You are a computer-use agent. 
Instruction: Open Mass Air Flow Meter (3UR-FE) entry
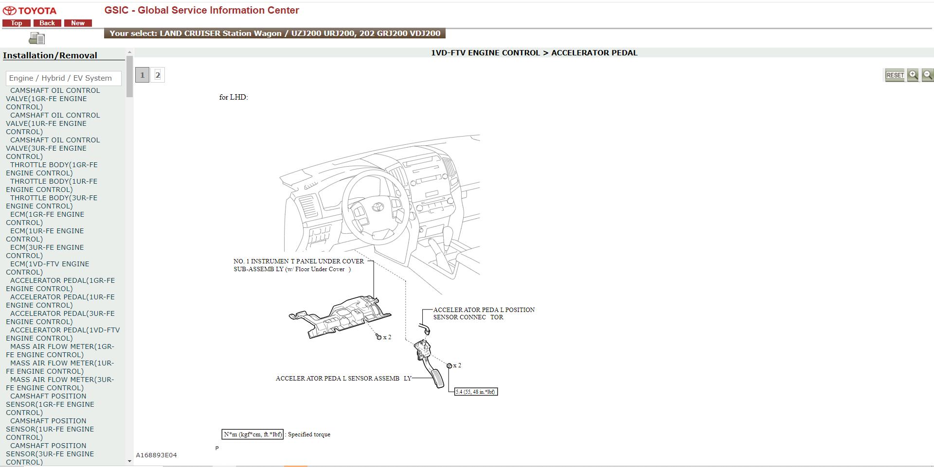point(60,383)
